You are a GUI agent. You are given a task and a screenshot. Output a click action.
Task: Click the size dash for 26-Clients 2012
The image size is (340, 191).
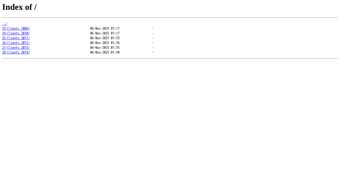tap(153, 43)
